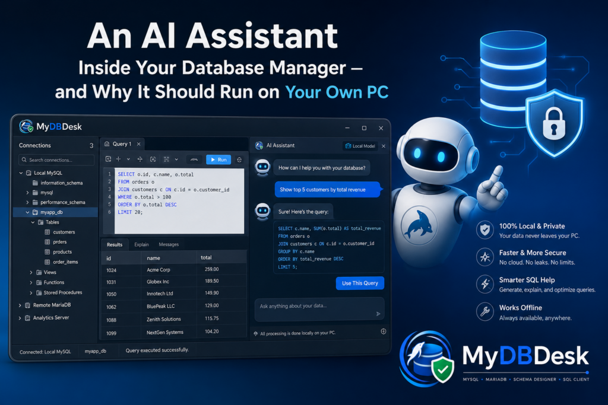Click the round icon right of Run button
The width and height of the screenshot is (608, 405).
pos(239,160)
